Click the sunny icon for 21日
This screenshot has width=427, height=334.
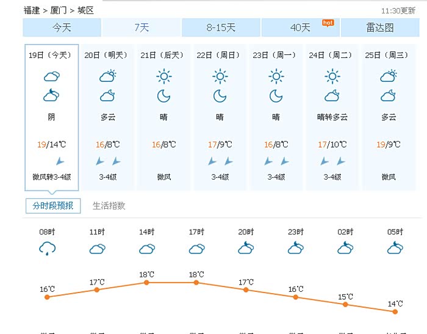[x=163, y=76]
